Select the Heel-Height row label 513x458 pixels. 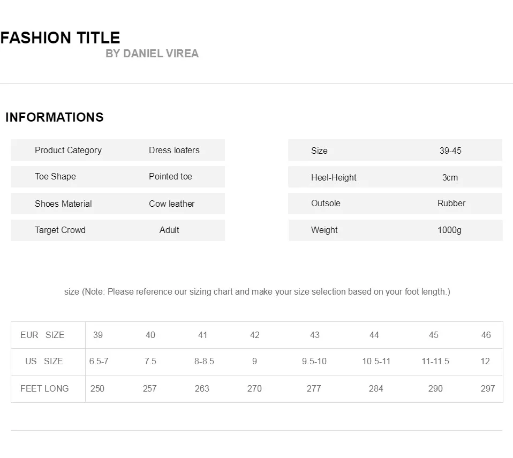point(334,177)
